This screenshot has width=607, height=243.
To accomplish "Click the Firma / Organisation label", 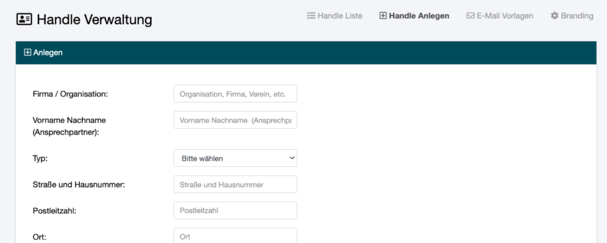I will 70,94.
